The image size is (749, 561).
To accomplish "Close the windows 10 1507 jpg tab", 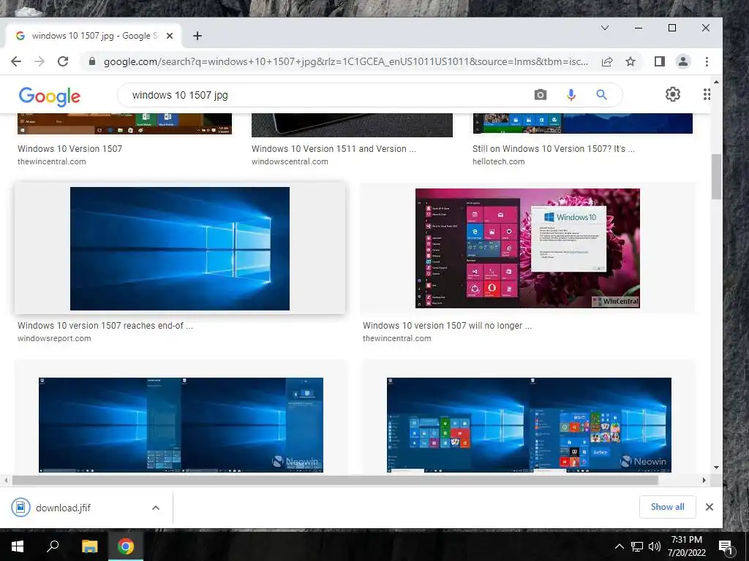I will click(x=170, y=36).
